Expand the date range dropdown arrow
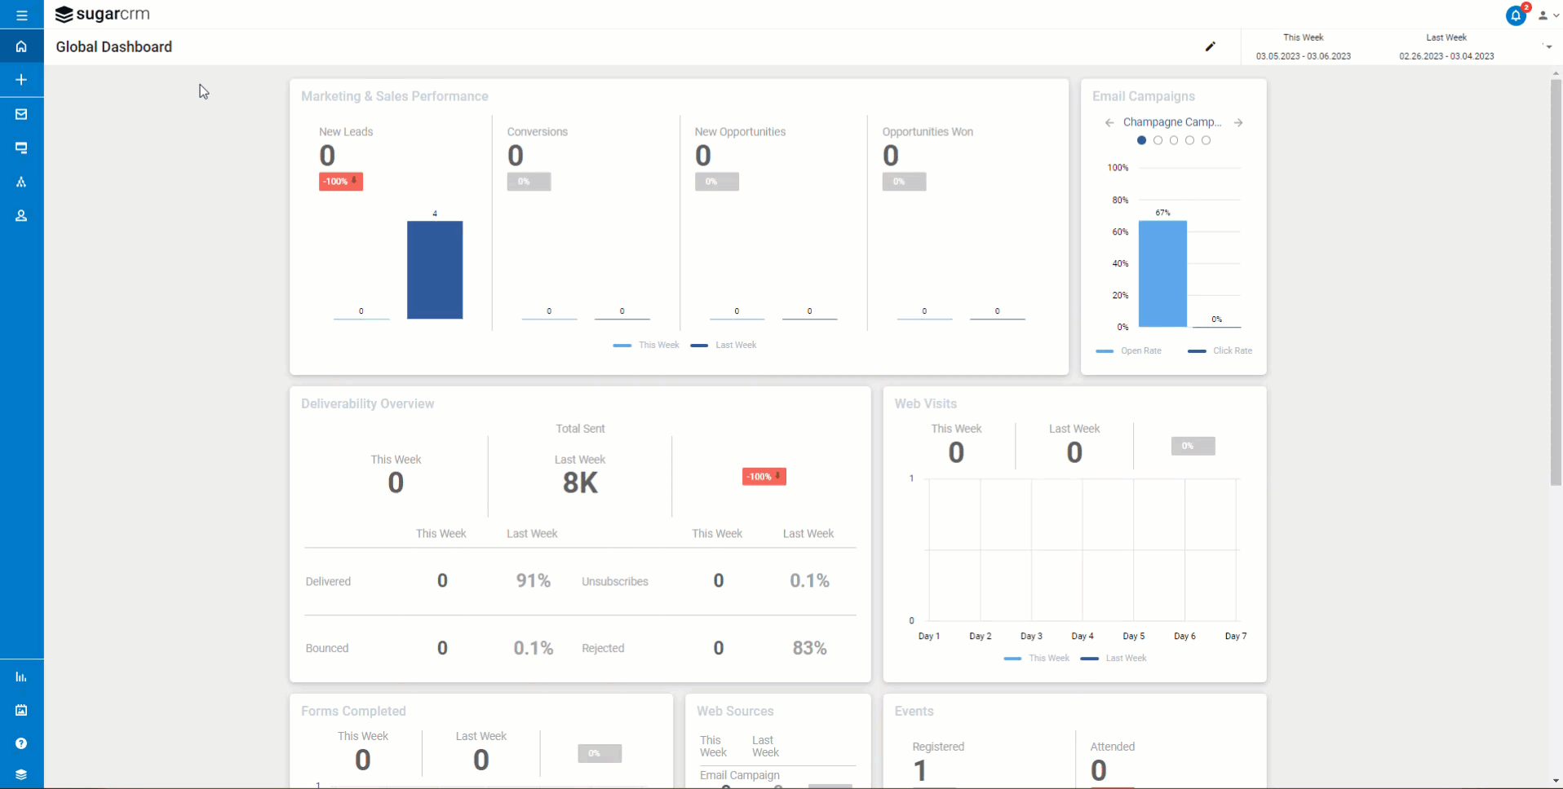Screen dimensions: 1563x789 click(x=1548, y=46)
